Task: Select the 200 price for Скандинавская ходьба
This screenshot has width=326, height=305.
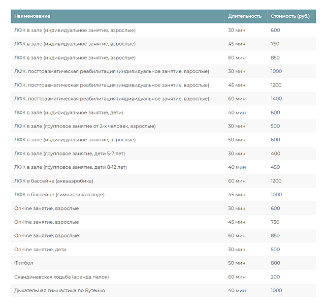Action: click(275, 277)
